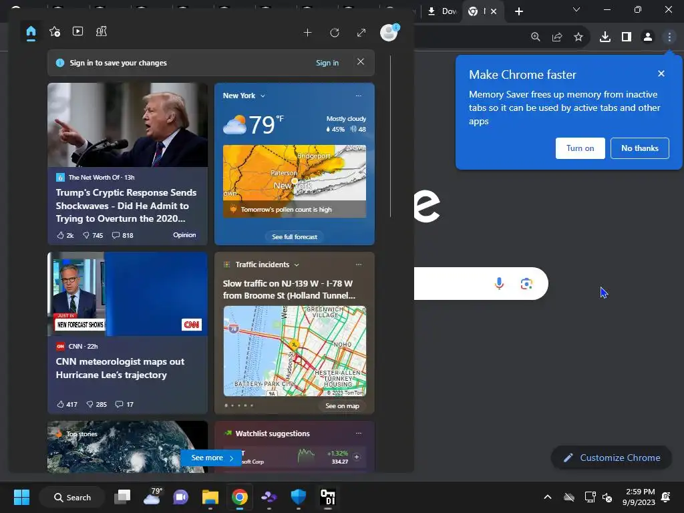Open clock and date 2:59 PM

(639, 497)
